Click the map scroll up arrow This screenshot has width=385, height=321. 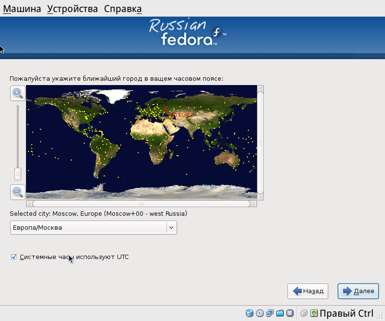pos(260,88)
